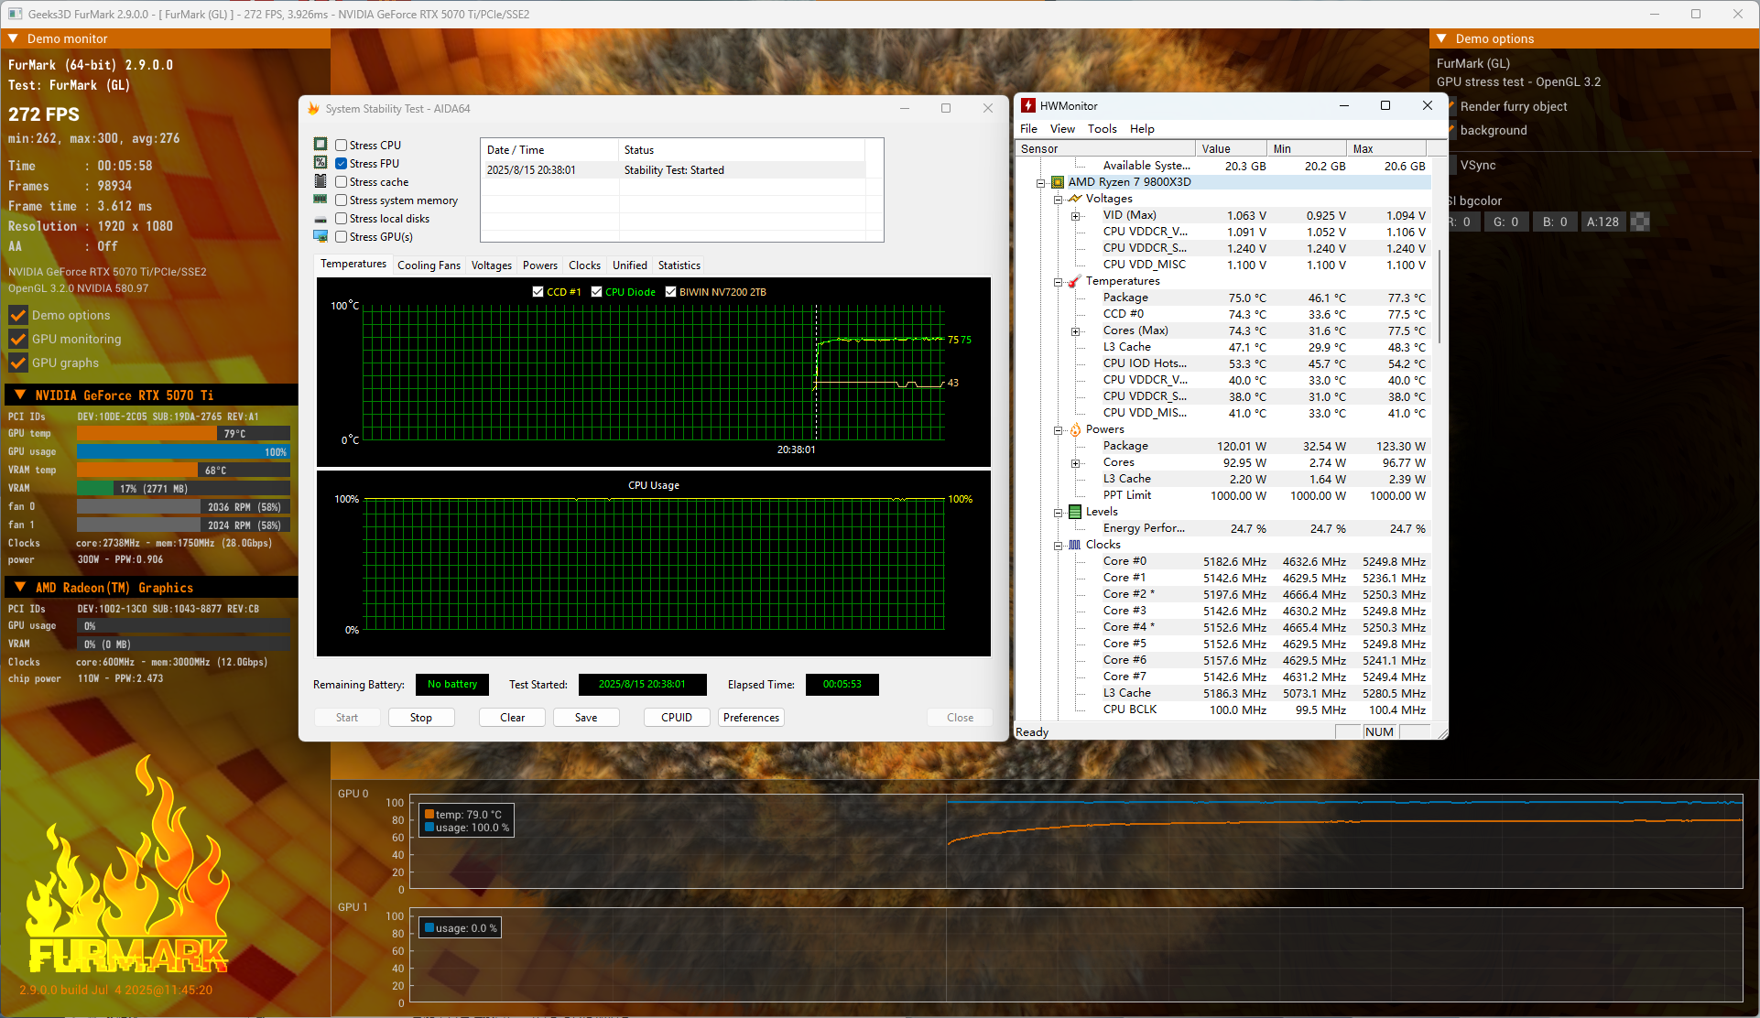Enable the Stress CPU checkbox
This screenshot has width=1760, height=1018.
pos(341,146)
